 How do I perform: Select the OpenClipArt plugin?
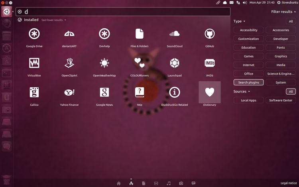click(x=69, y=63)
